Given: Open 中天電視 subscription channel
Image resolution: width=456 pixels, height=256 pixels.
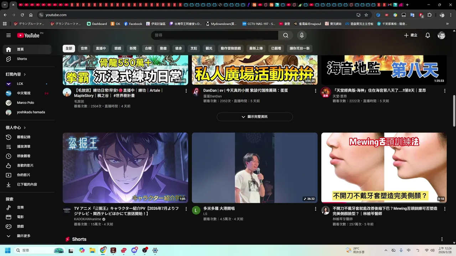Looking at the screenshot, I should point(27,93).
